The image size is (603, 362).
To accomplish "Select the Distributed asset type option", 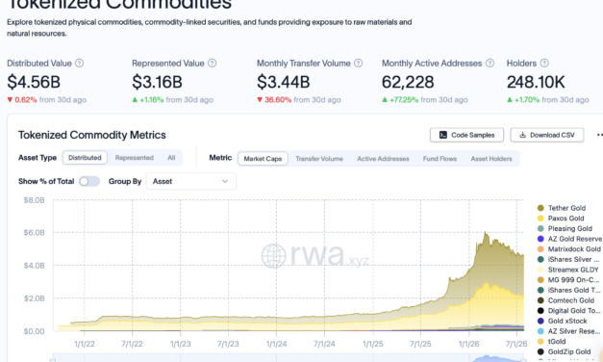I will click(x=85, y=158).
